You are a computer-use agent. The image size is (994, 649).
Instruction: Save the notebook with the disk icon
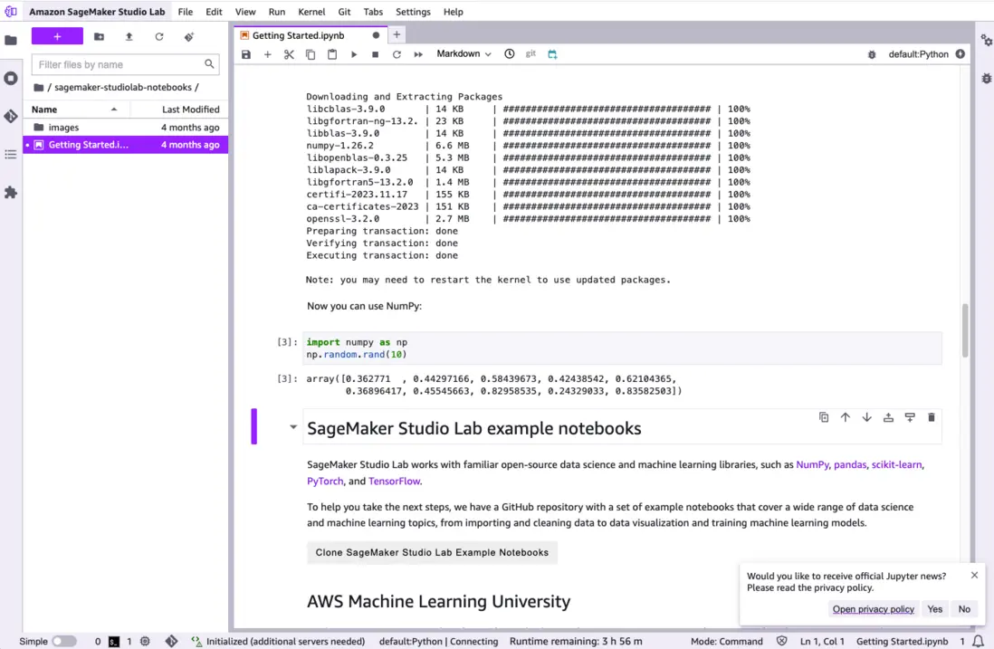(x=246, y=54)
